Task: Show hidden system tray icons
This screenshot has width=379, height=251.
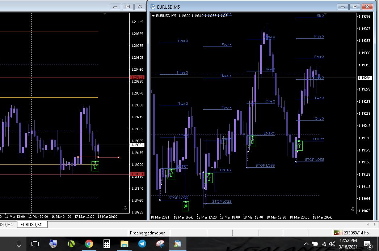Action: click(306, 244)
